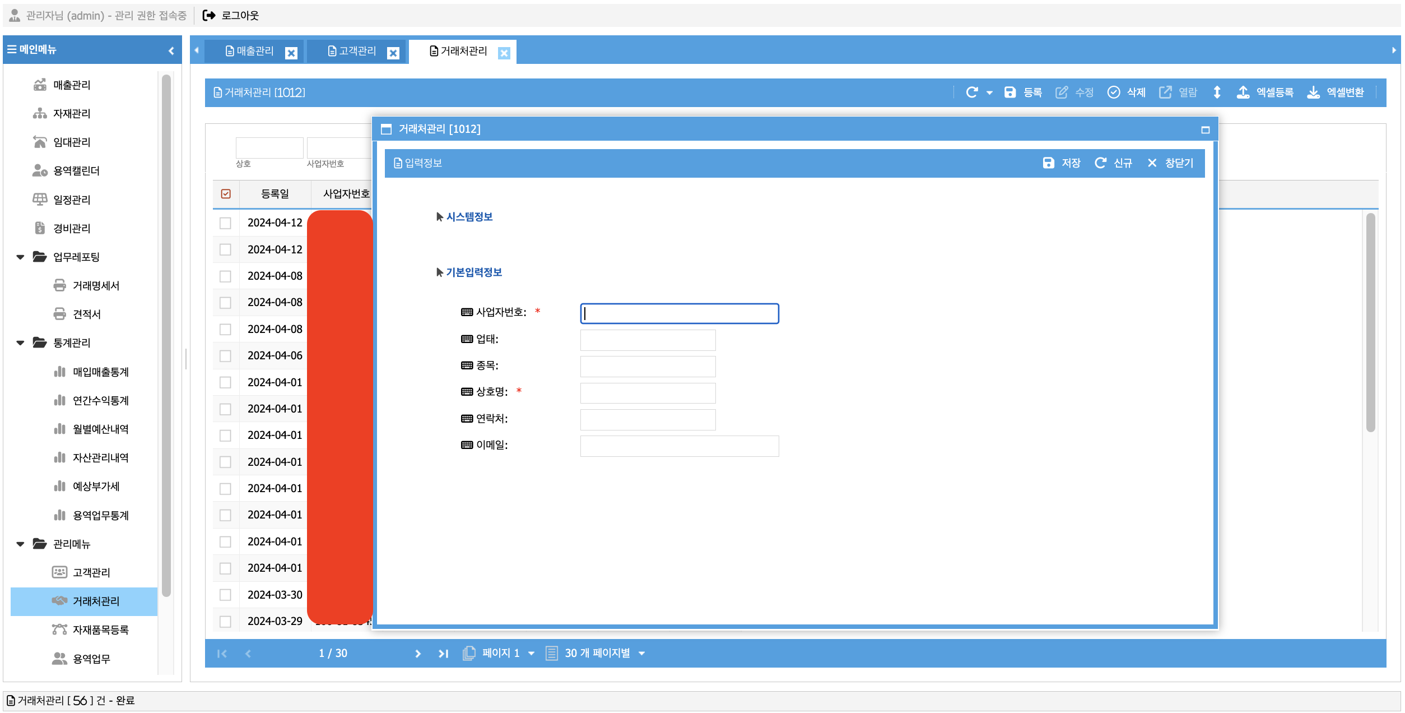
Task: Click the 삭제 check-circle icon
Action: (x=1114, y=92)
